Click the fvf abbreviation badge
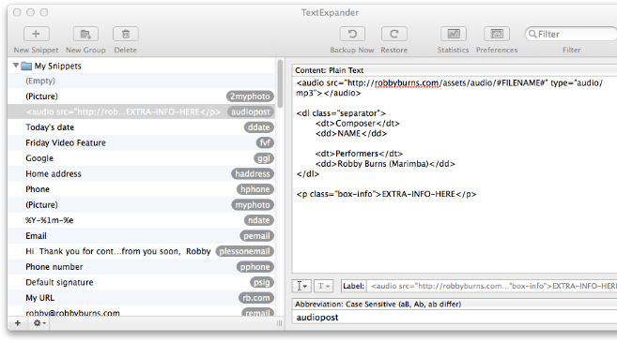This screenshot has width=617, height=342. coord(265,143)
